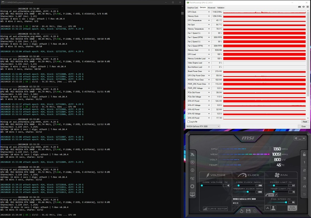The width and height of the screenshot is (311, 218).
Task: Click the profile lock icon in Afterburner
Action: click(x=304, y=154)
